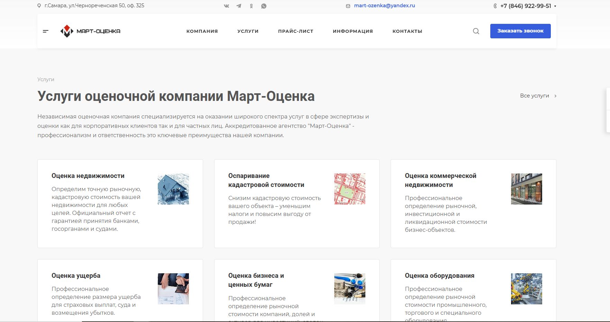Click the heading Услуги оценочной компании Март-Оценка
Viewport: 610px width, 322px height.
(x=176, y=96)
